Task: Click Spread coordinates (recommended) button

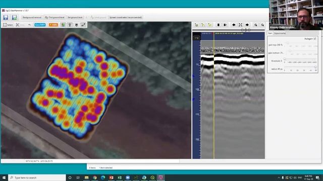Action: [126, 18]
